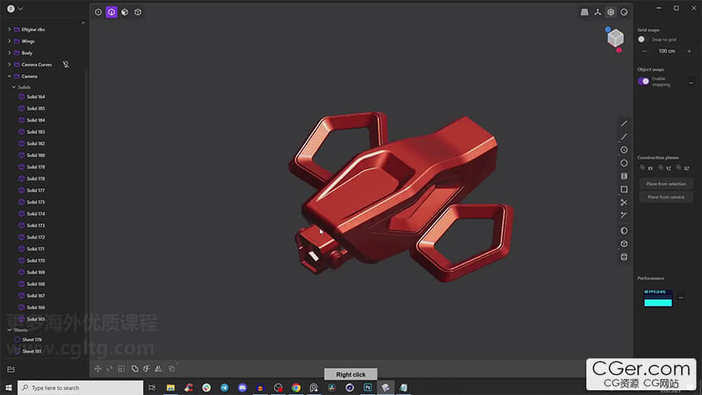Expand the Wings group
702x395 pixels.
coord(10,41)
